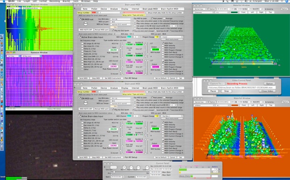Click the Left view button in green Waterfall Window
The image size is (290, 180).
point(252,12)
